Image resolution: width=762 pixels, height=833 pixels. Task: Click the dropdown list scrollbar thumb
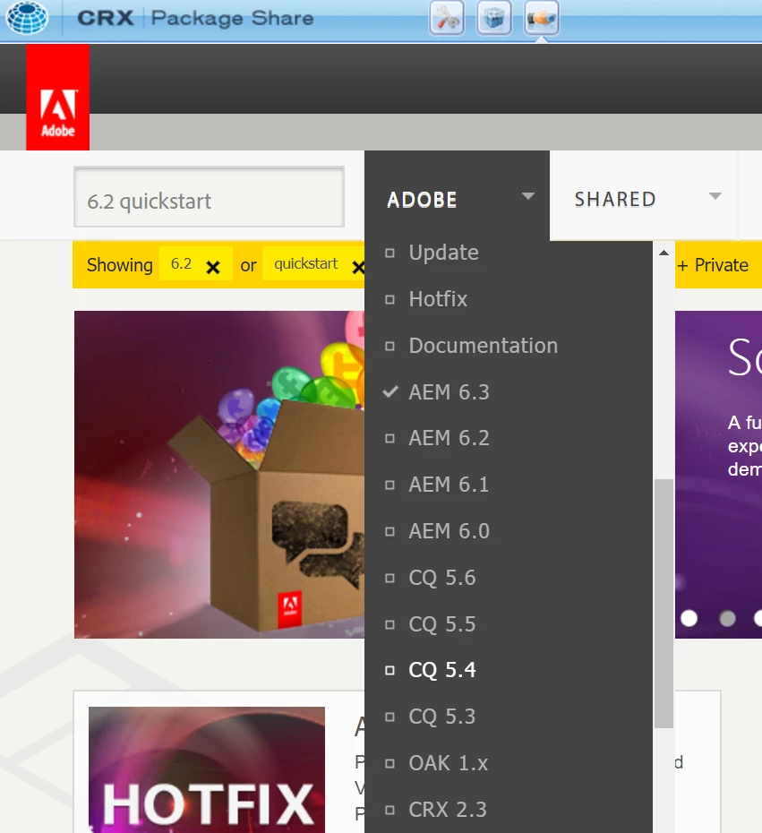click(x=664, y=604)
